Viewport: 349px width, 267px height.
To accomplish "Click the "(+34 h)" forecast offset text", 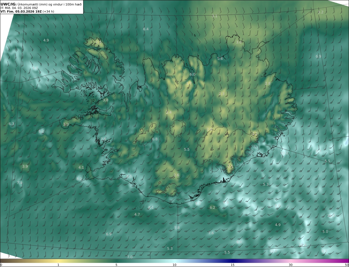I will coord(49,11).
